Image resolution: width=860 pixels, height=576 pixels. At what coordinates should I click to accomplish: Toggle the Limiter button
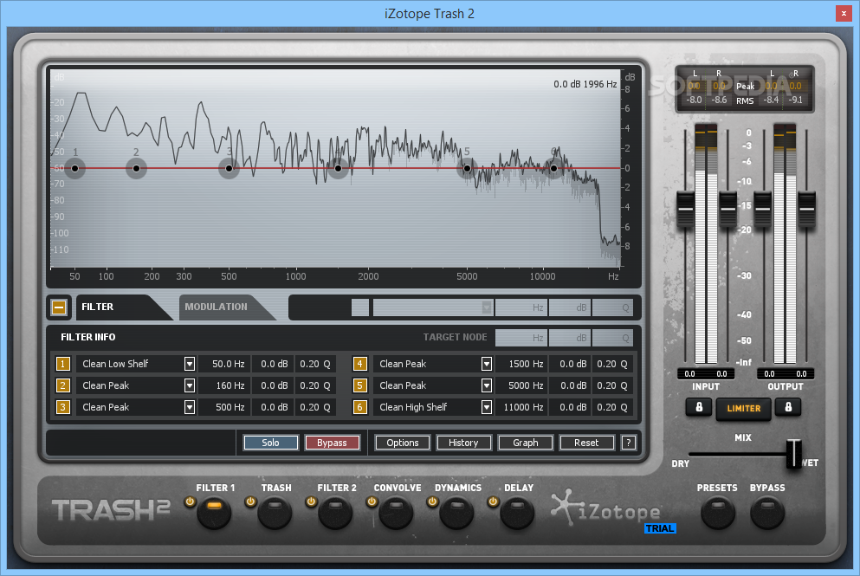[744, 409]
